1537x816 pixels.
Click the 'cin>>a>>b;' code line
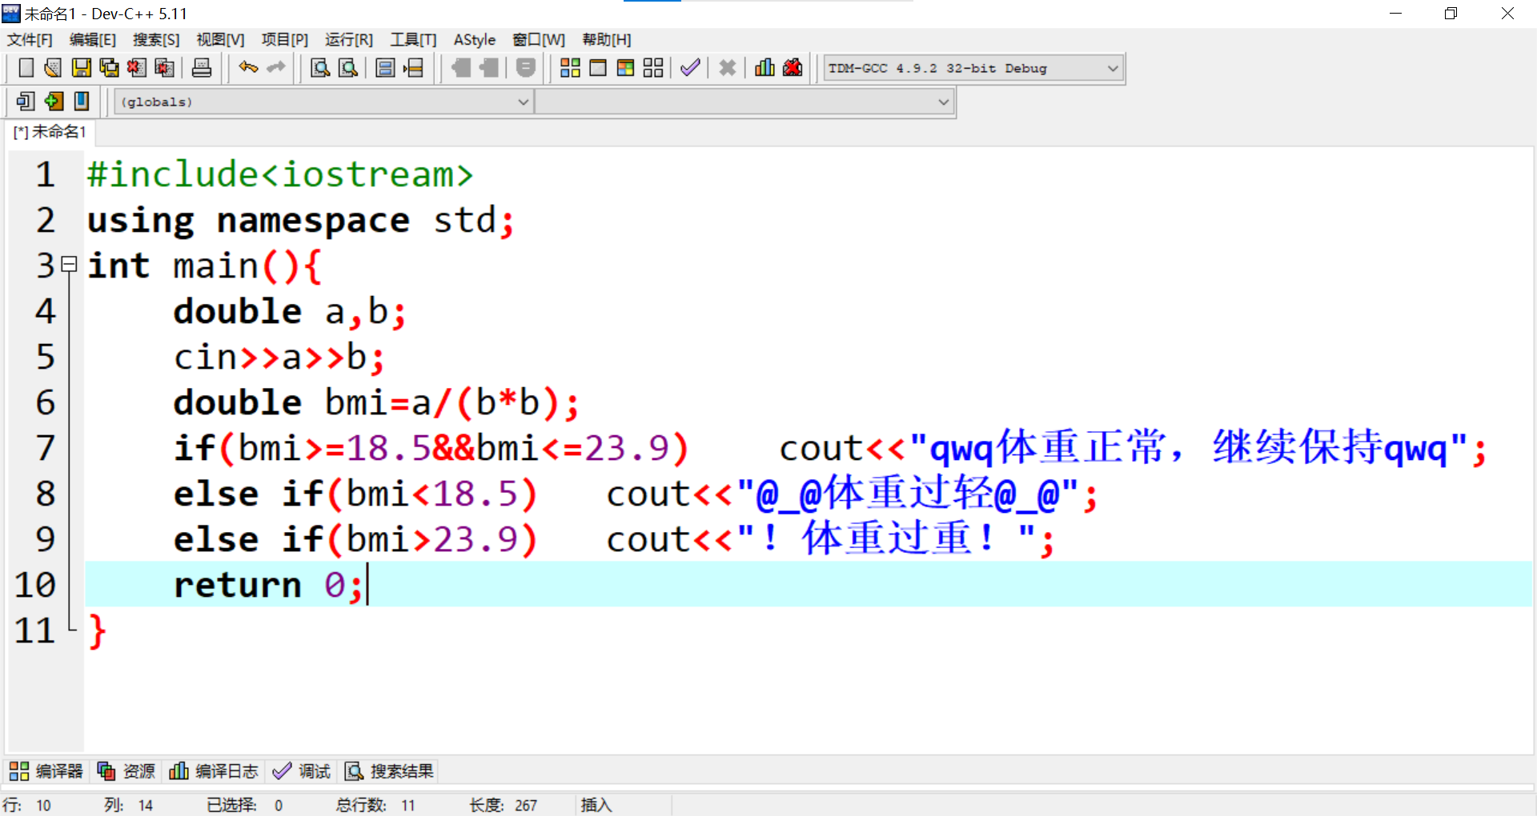coord(279,357)
